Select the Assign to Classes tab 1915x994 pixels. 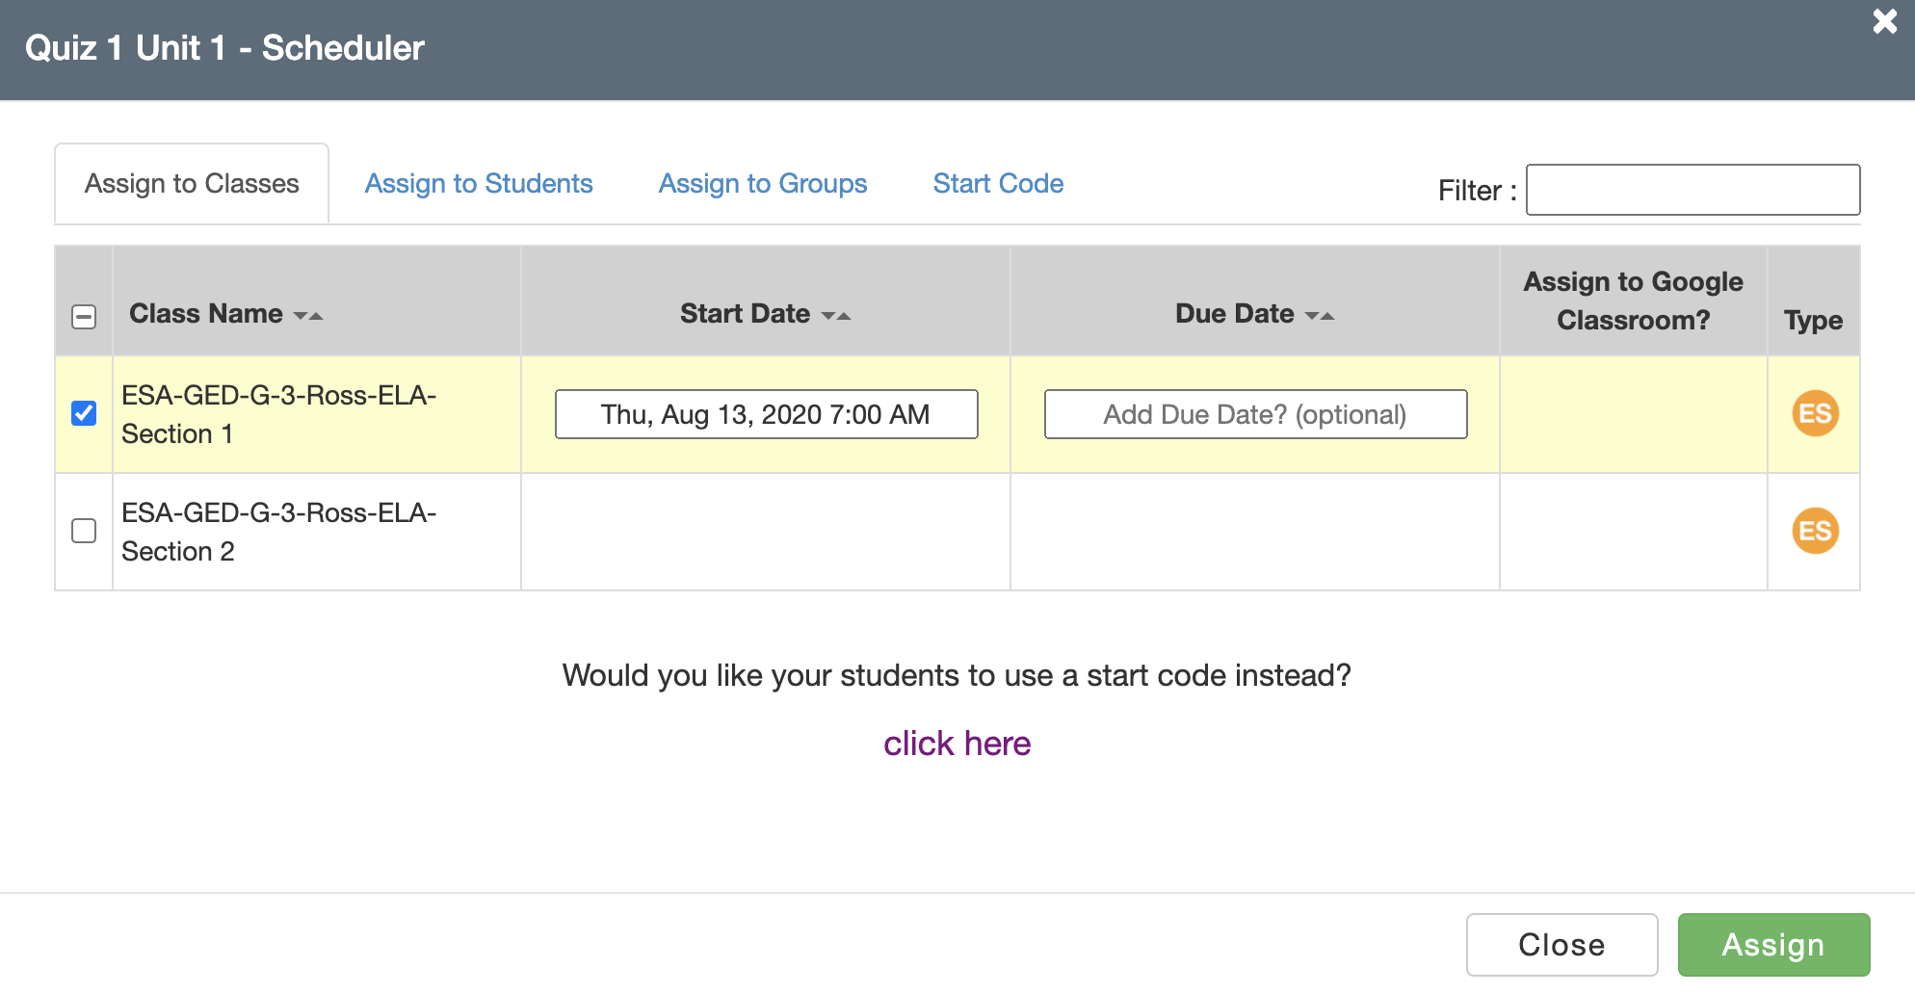tap(192, 184)
